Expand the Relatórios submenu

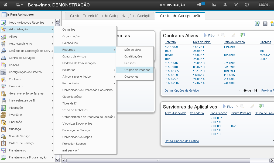point(69,70)
